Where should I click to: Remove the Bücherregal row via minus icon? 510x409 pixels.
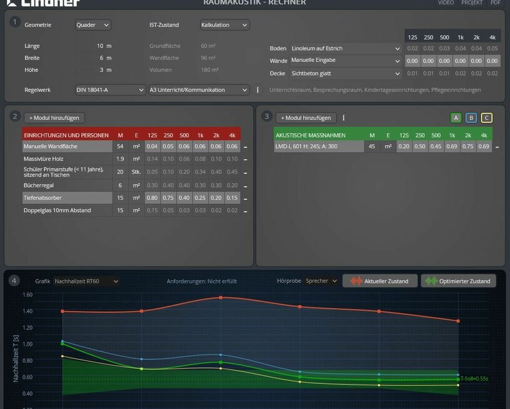tap(245, 186)
